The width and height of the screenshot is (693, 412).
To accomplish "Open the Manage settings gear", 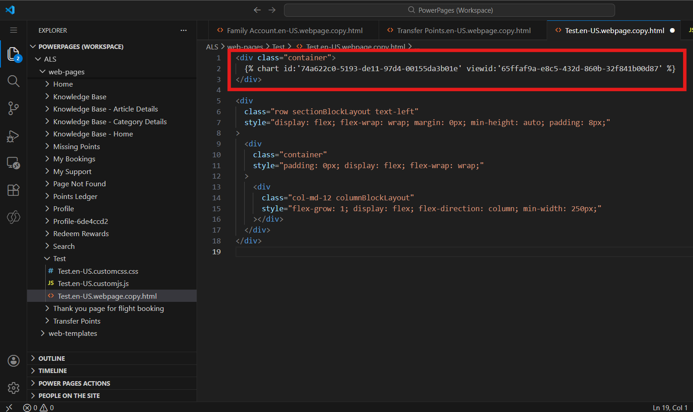I will [x=14, y=388].
